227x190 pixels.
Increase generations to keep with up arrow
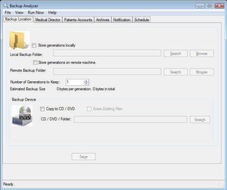(x=86, y=81)
